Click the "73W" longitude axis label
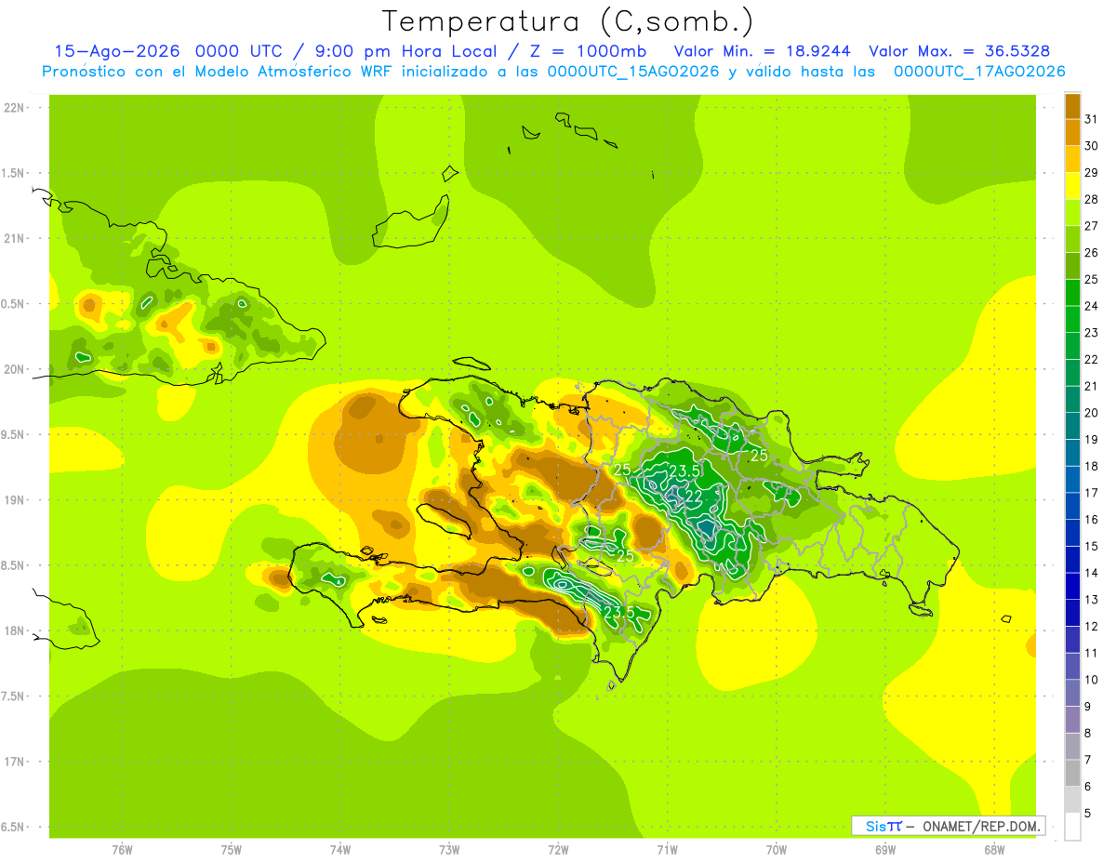 click(449, 850)
